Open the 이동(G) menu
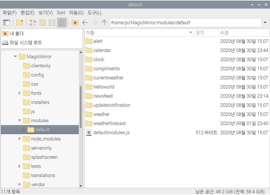Screen dimensions: 270x195 (77, 13)
